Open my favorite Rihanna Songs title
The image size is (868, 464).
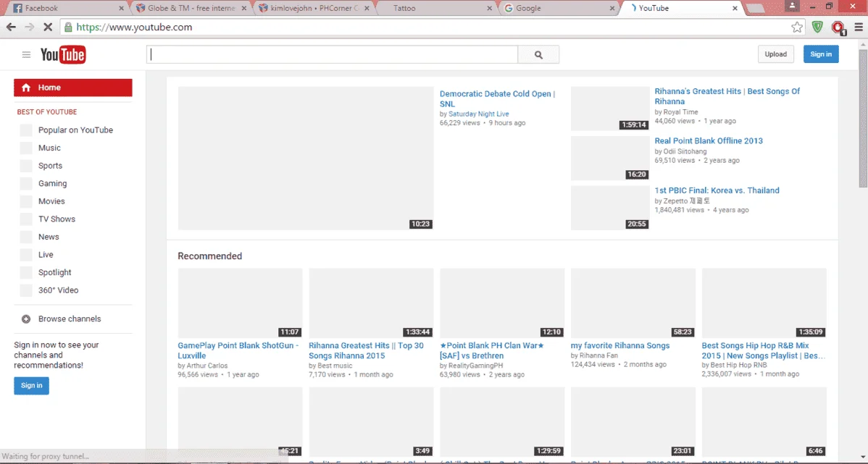(620, 346)
